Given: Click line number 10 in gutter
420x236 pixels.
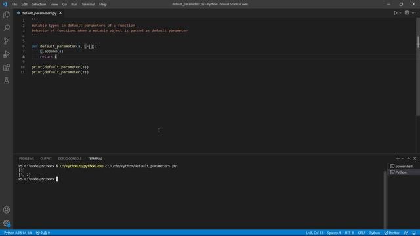Looking at the screenshot, I should pos(23,67).
